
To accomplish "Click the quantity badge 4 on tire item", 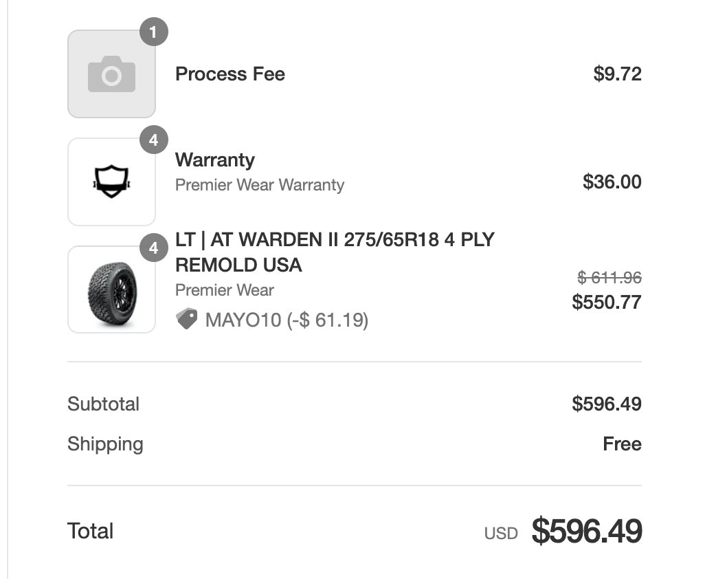I will 154,248.
